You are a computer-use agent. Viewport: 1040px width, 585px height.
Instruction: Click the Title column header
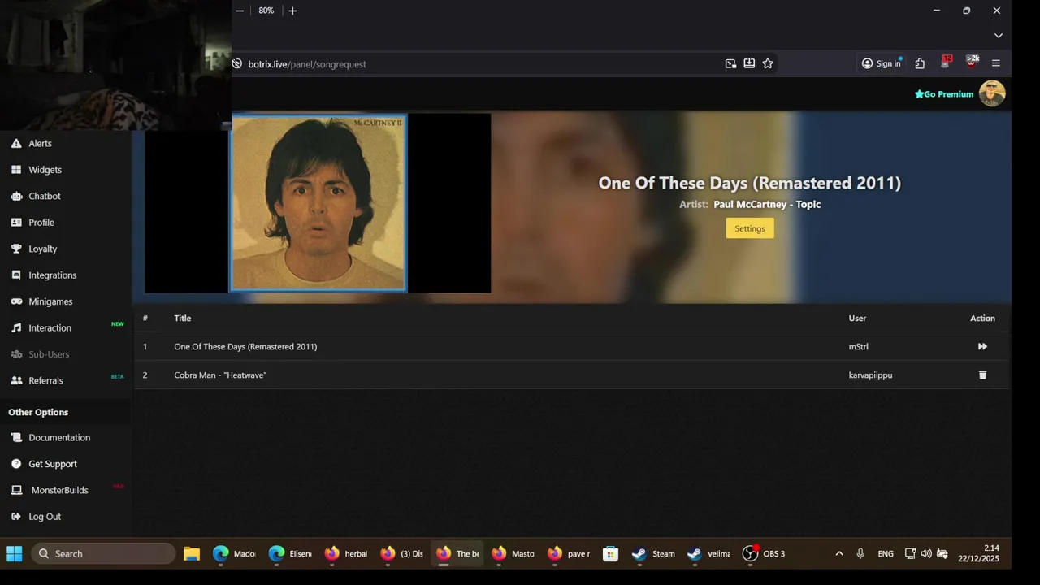(182, 318)
